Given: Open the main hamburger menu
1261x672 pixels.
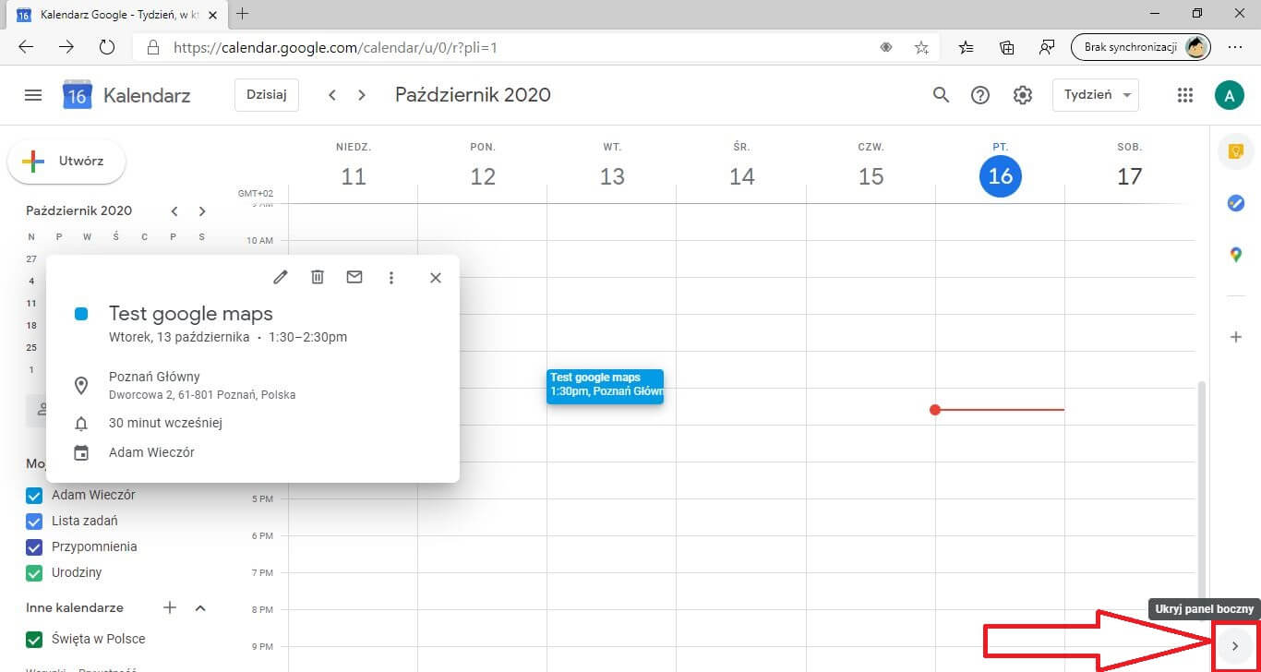Looking at the screenshot, I should (33, 95).
